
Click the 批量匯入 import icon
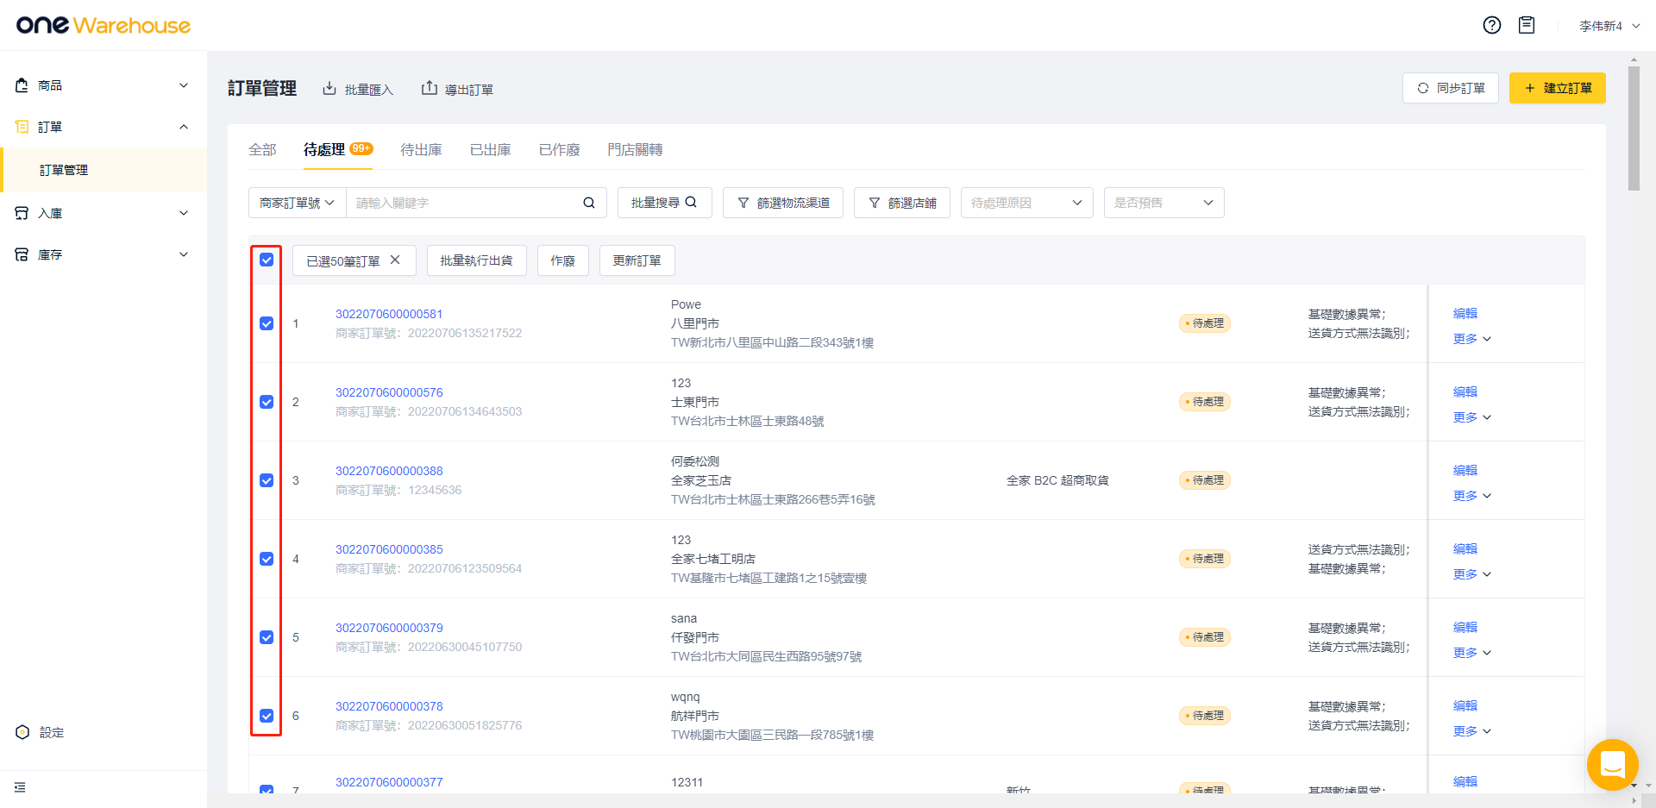(329, 89)
